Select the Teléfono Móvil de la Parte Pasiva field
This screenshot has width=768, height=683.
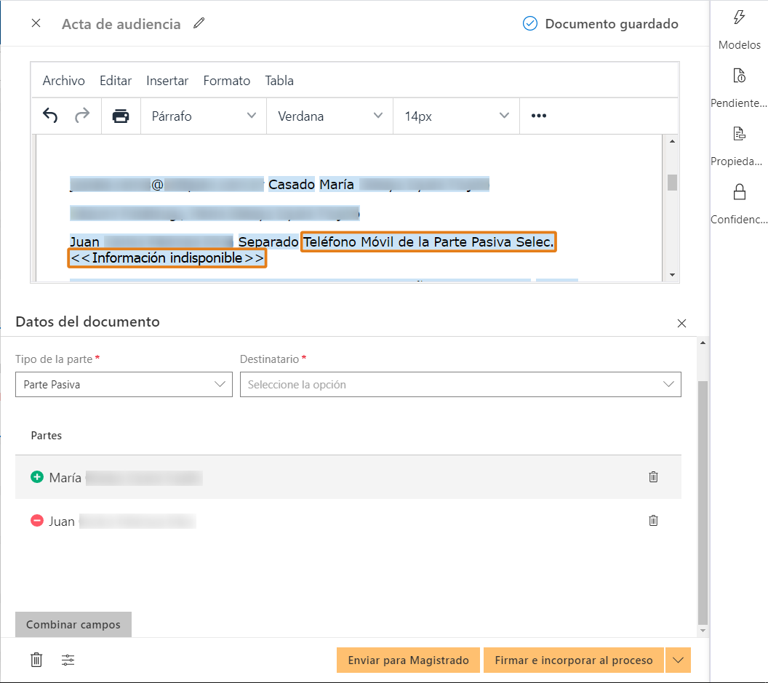coord(428,242)
